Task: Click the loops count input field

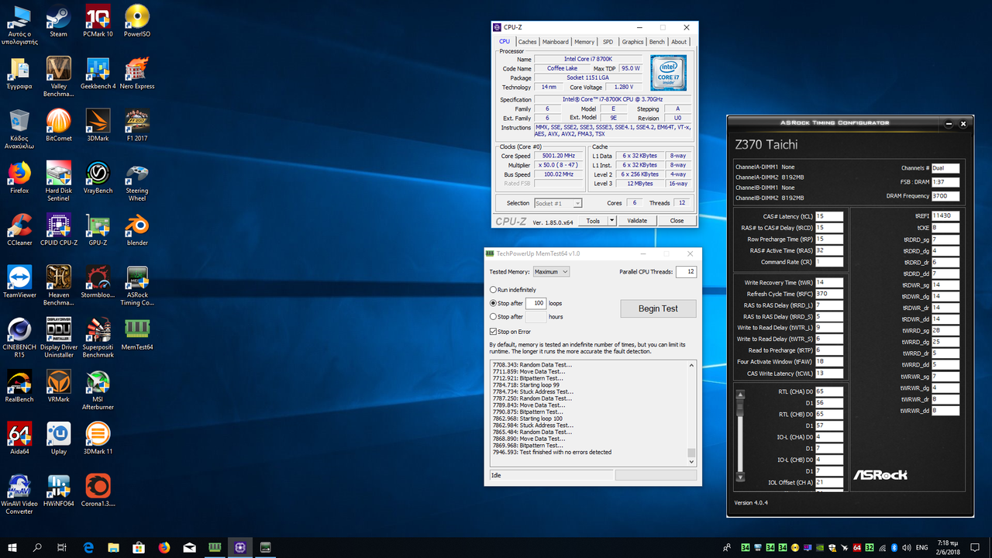Action: tap(535, 303)
